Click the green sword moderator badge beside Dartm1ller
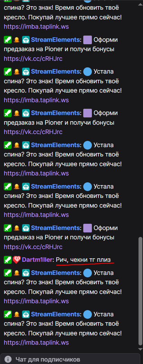The width and height of the screenshot is (143, 364). tap(8, 260)
